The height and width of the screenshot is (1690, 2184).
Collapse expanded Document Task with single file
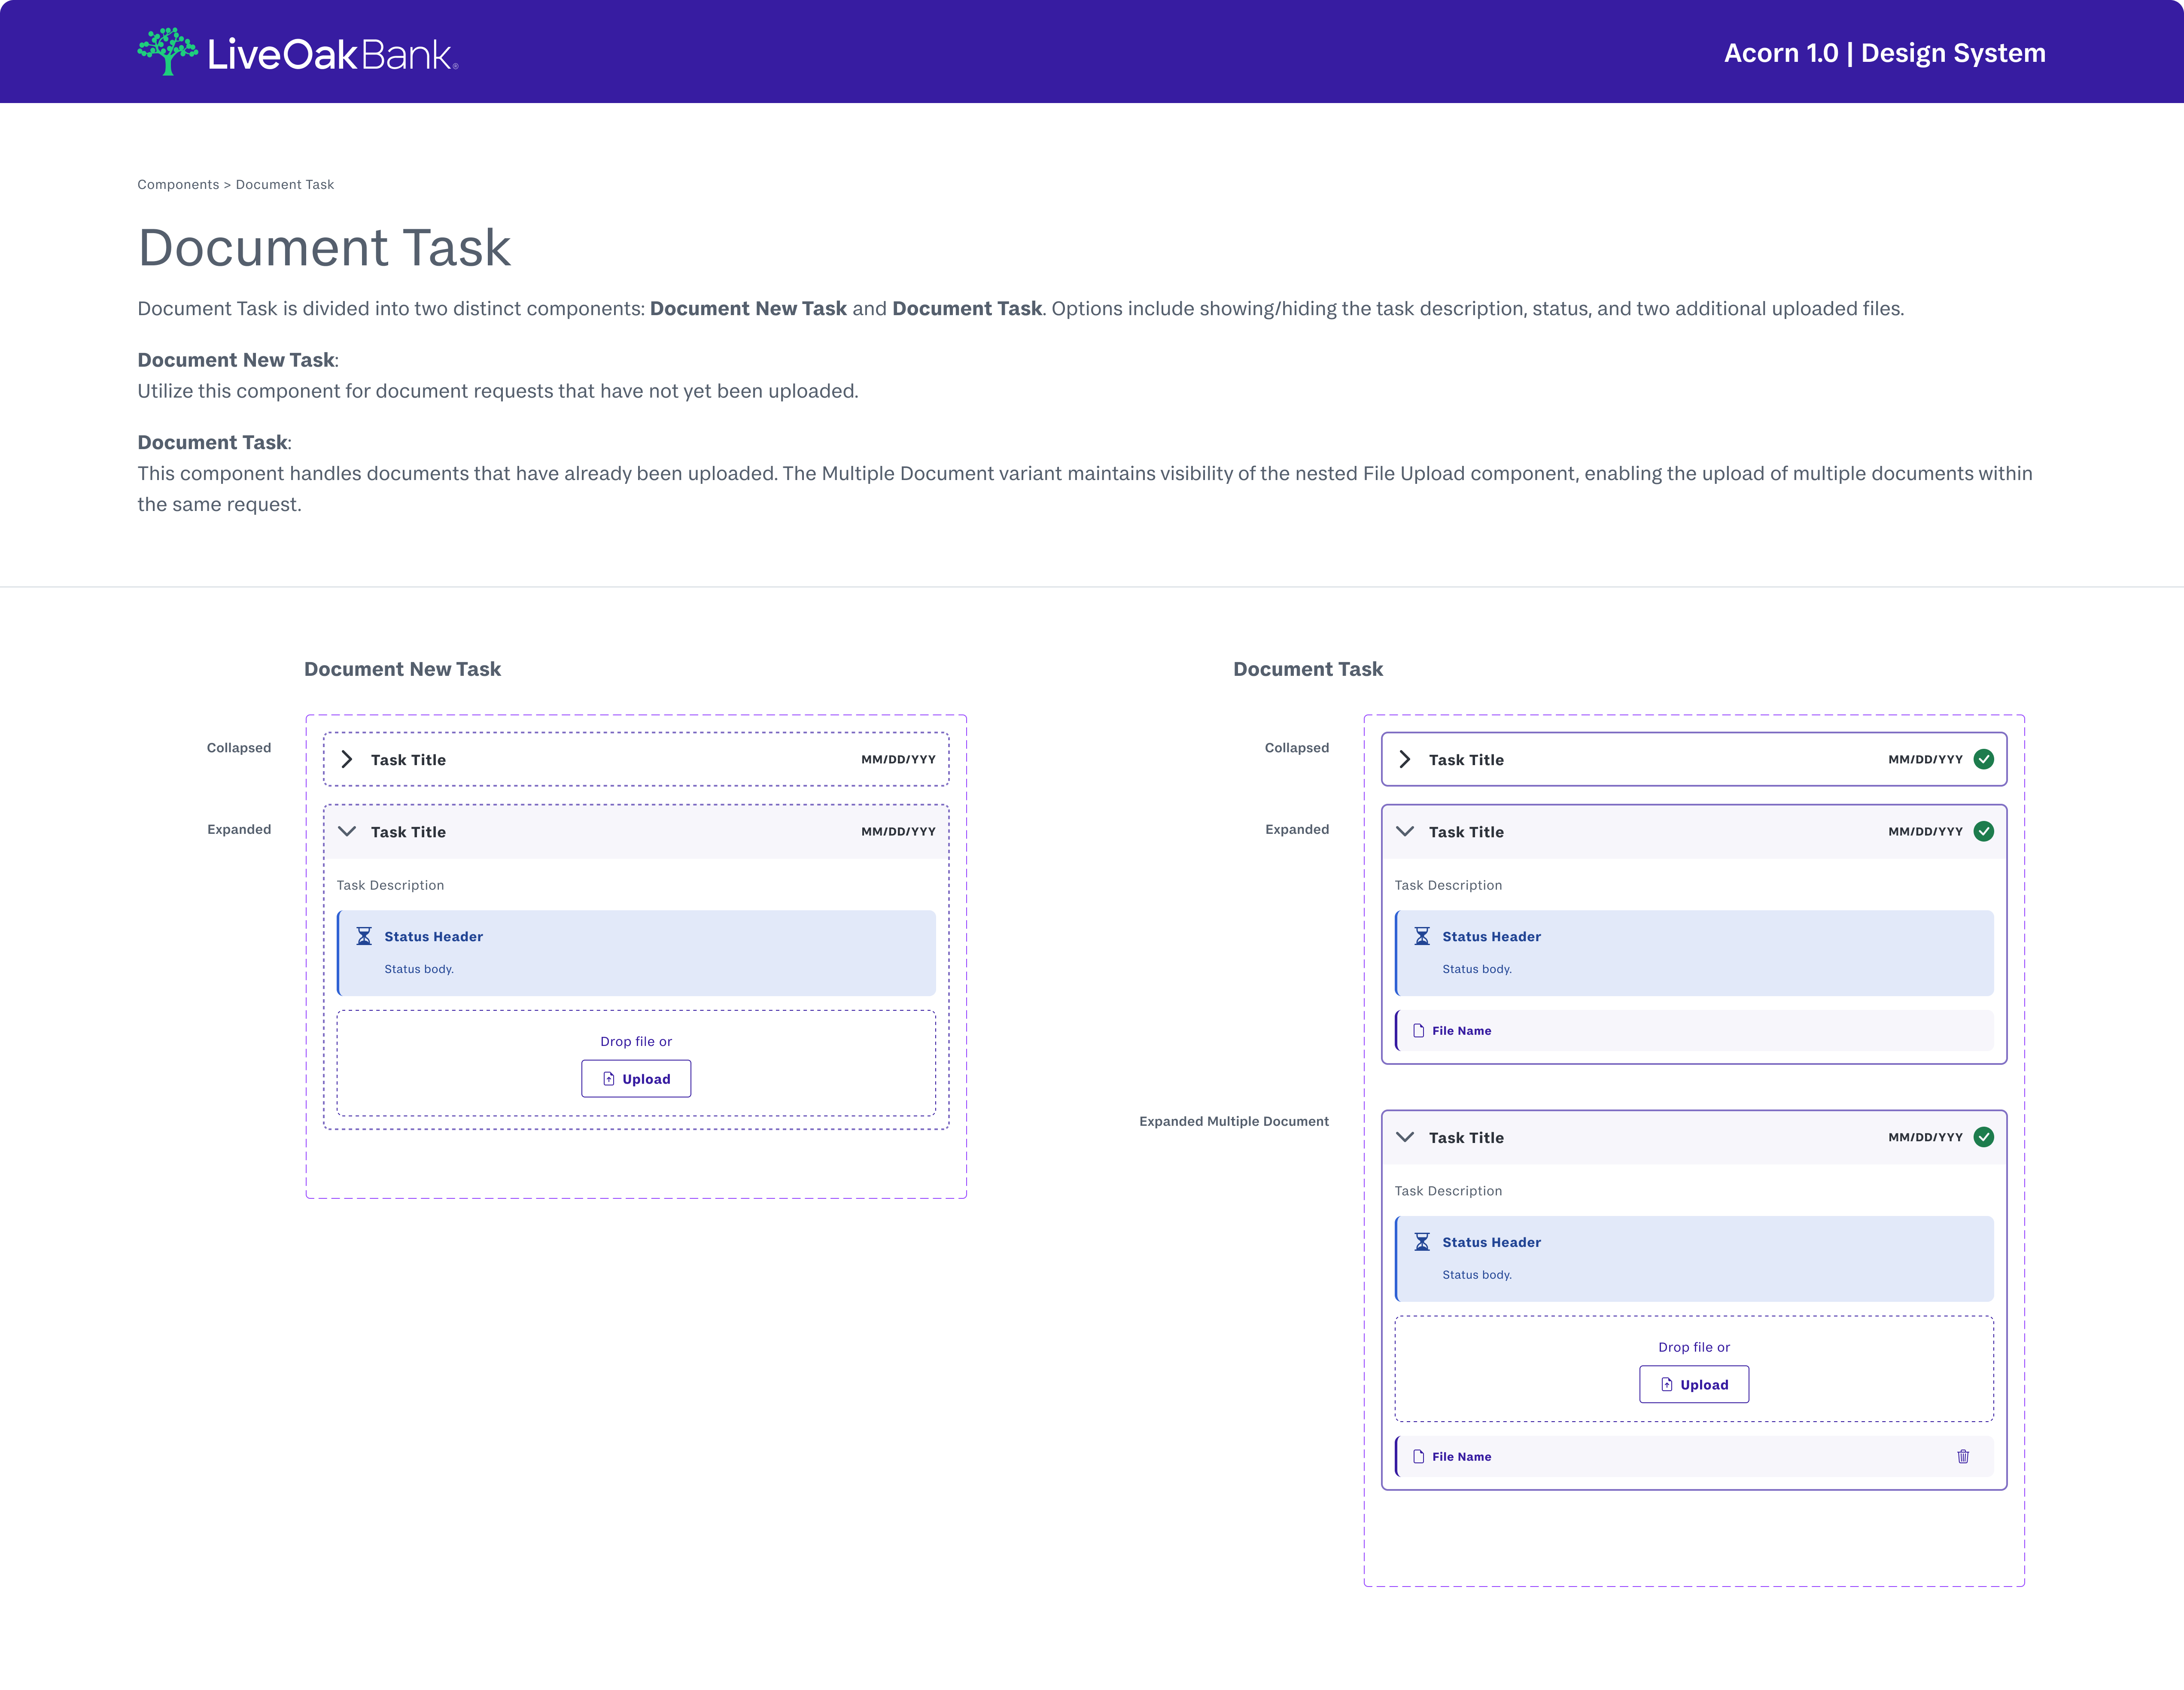[1405, 831]
